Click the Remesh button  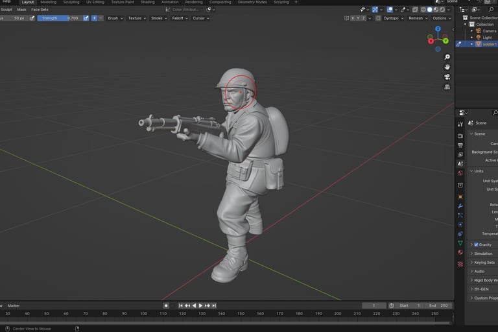point(417,18)
